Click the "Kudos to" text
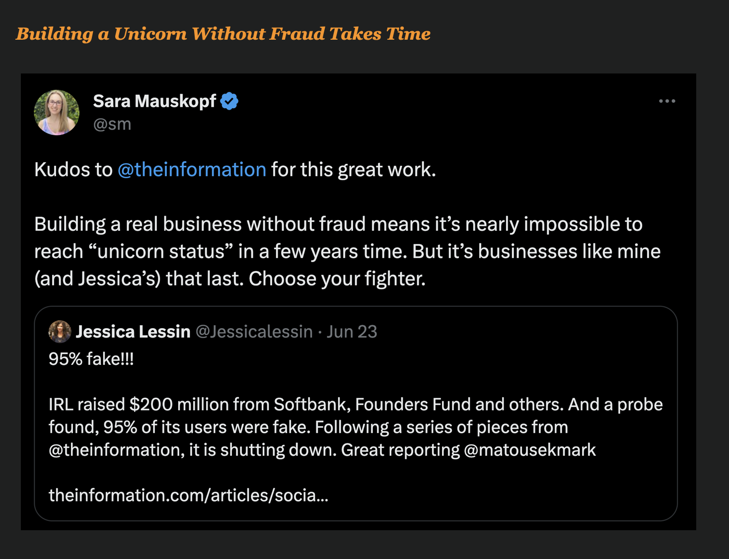 tap(73, 170)
